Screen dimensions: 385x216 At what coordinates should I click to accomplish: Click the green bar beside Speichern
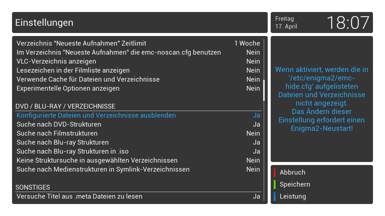(275, 184)
